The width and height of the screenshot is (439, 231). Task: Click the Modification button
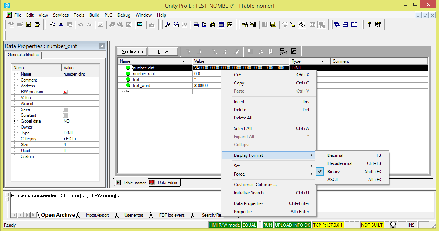(x=132, y=51)
